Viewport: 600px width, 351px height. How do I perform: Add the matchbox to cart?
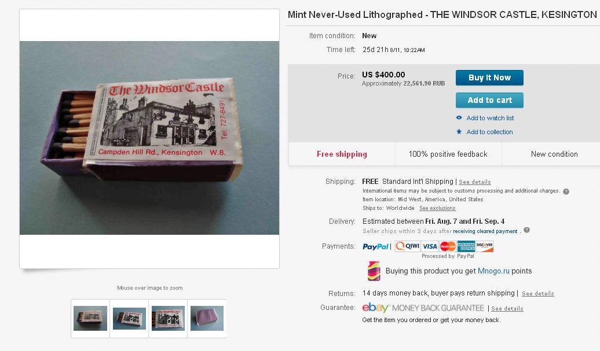click(489, 100)
